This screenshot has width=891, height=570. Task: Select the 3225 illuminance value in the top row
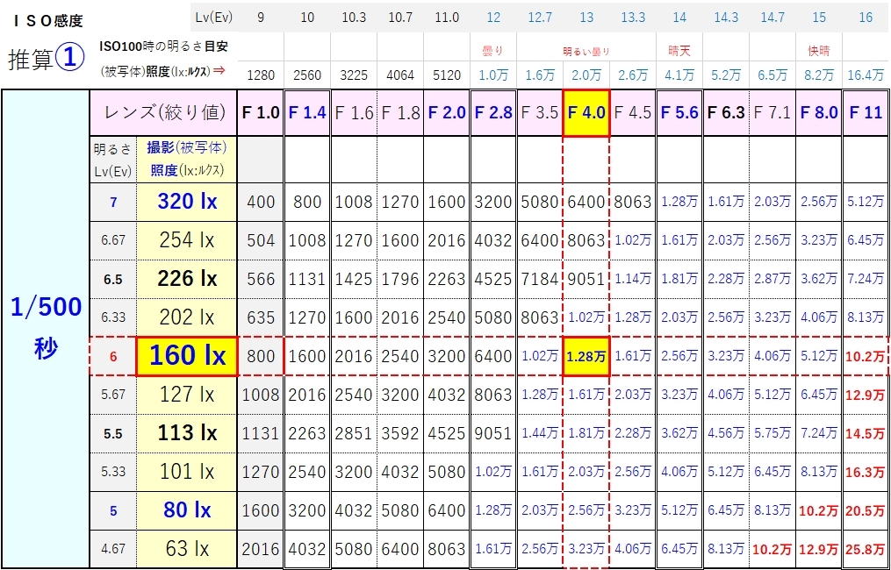[x=354, y=75]
